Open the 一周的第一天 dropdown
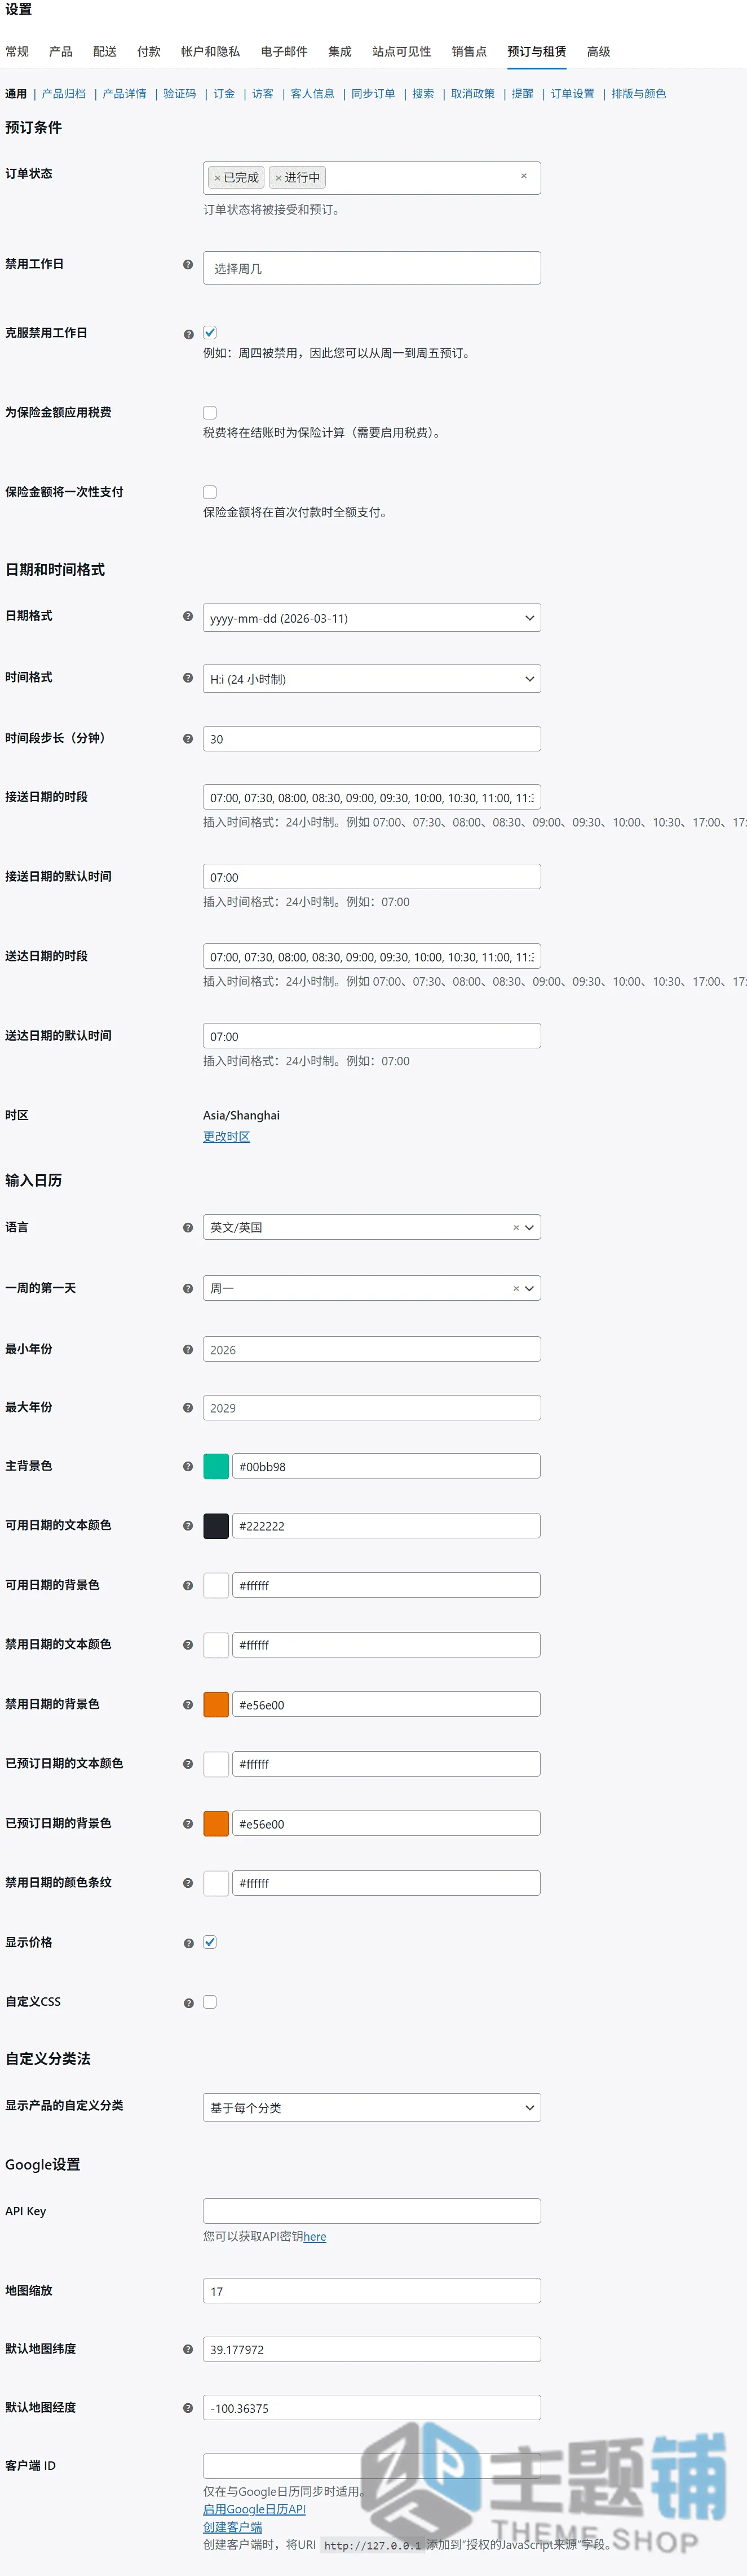Viewport: 747px width, 2576px height. [x=372, y=1289]
